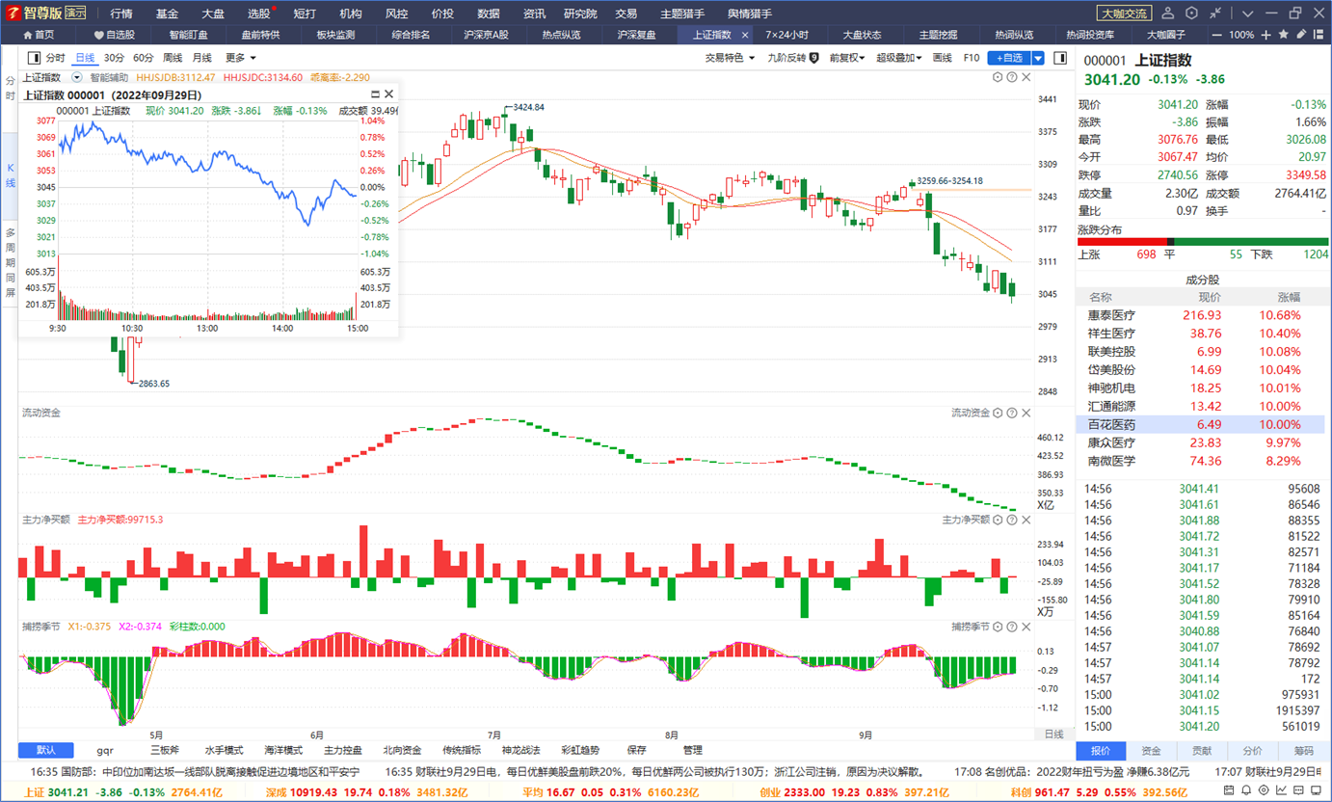This screenshot has width=1332, height=802.
Task: Expand the title bar chevron-down menu
Action: coord(1248,13)
